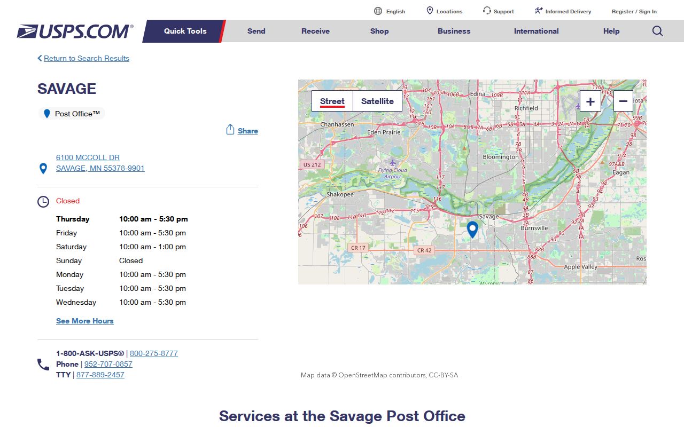The image size is (684, 427).
Task: Switch map to Street view
Action: click(x=332, y=101)
